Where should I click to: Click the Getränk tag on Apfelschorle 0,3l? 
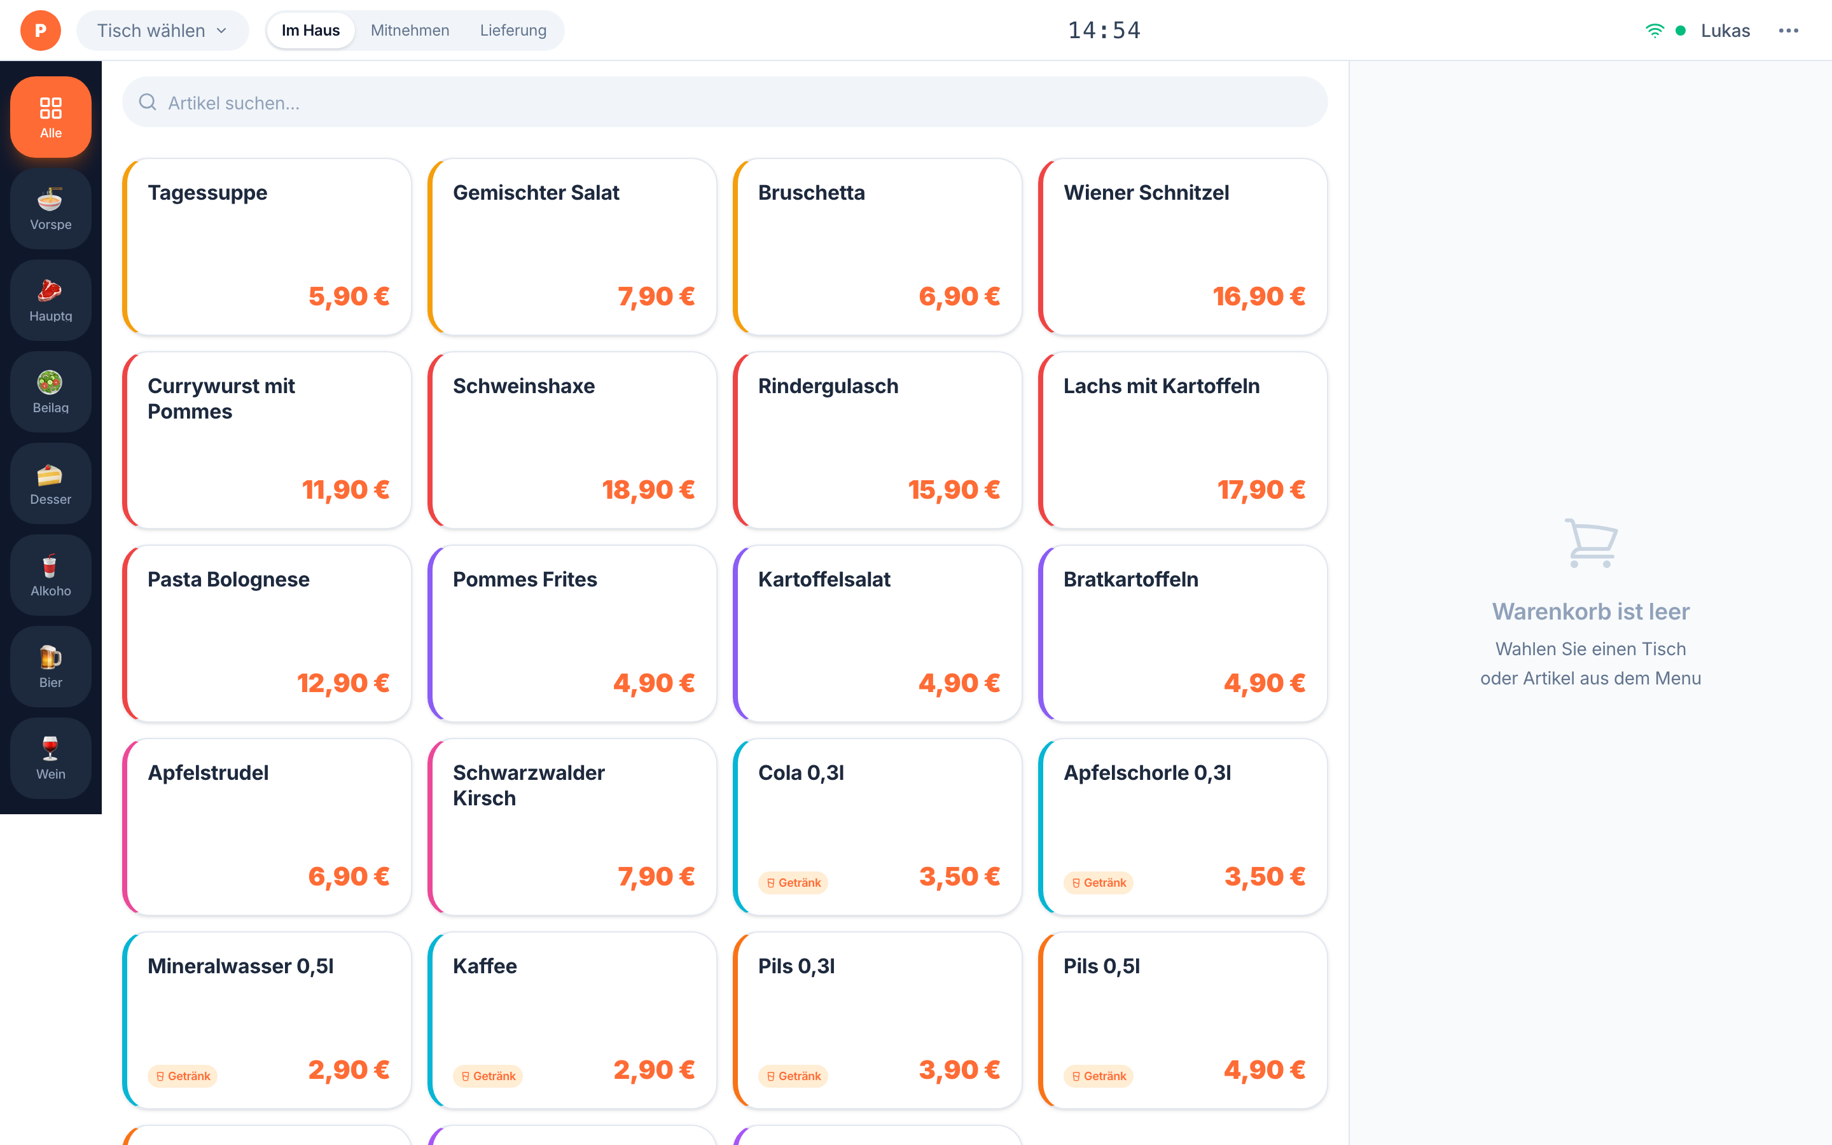pyautogui.click(x=1099, y=882)
